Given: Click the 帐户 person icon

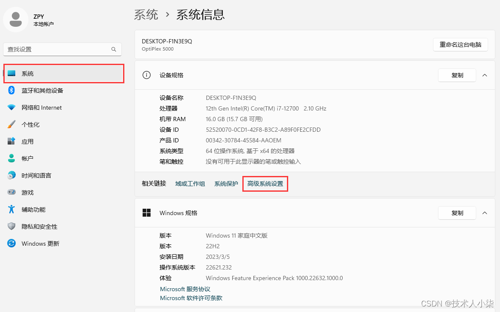Looking at the screenshot, I should pos(11,158).
